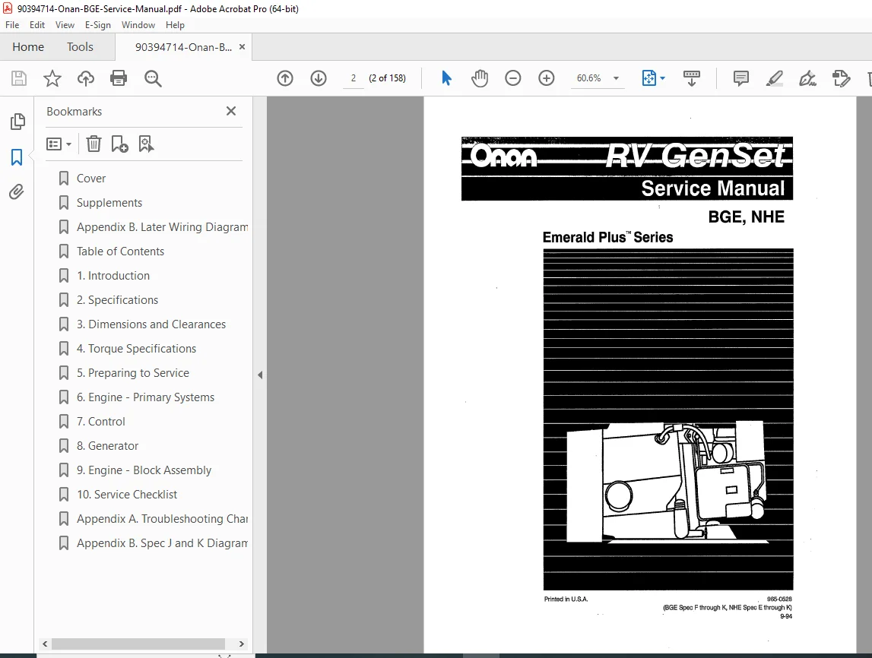872x658 pixels.
Task: Click the 60.6% zoom value field
Action: [589, 78]
